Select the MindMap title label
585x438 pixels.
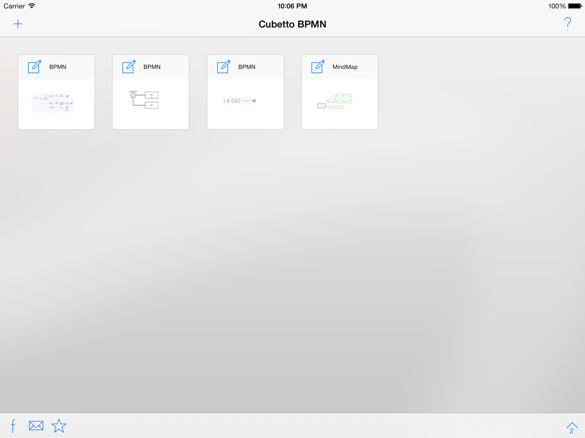(x=345, y=67)
